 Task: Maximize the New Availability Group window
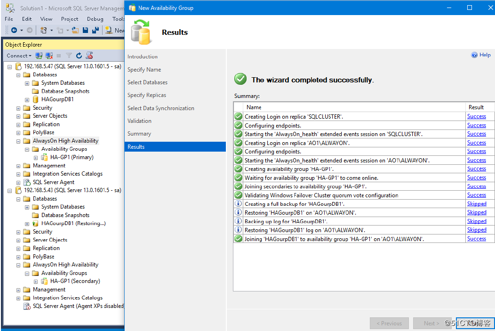click(x=470, y=8)
